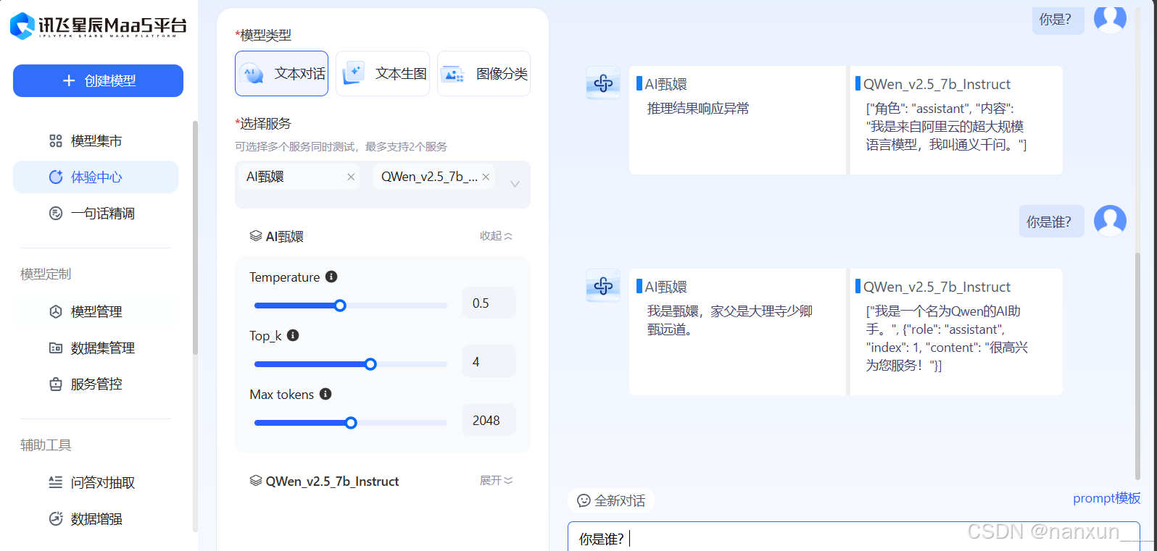
Task: Remove the AI甄嬛 service tag
Action: (x=351, y=177)
